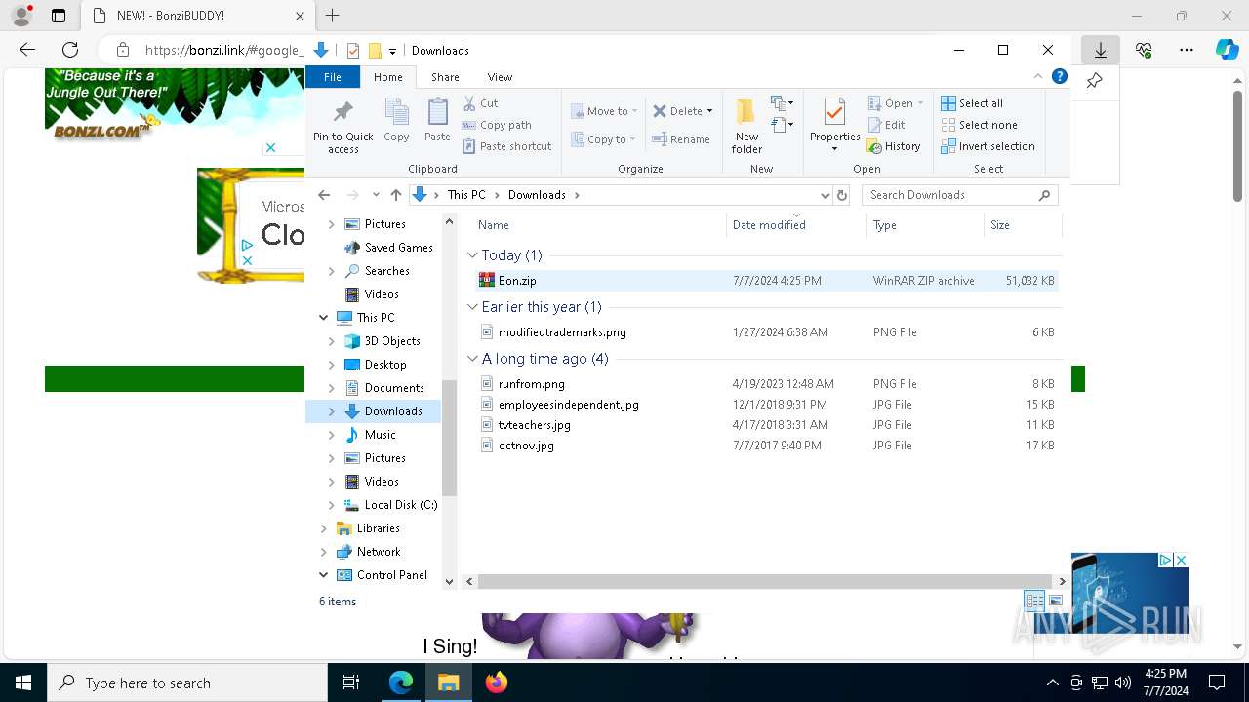Click the Cut scissors icon
The height and width of the screenshot is (702, 1249).
(469, 103)
